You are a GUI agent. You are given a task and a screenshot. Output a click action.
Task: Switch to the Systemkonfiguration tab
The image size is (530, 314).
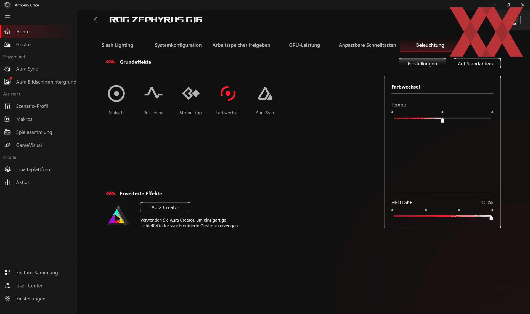[x=178, y=45]
